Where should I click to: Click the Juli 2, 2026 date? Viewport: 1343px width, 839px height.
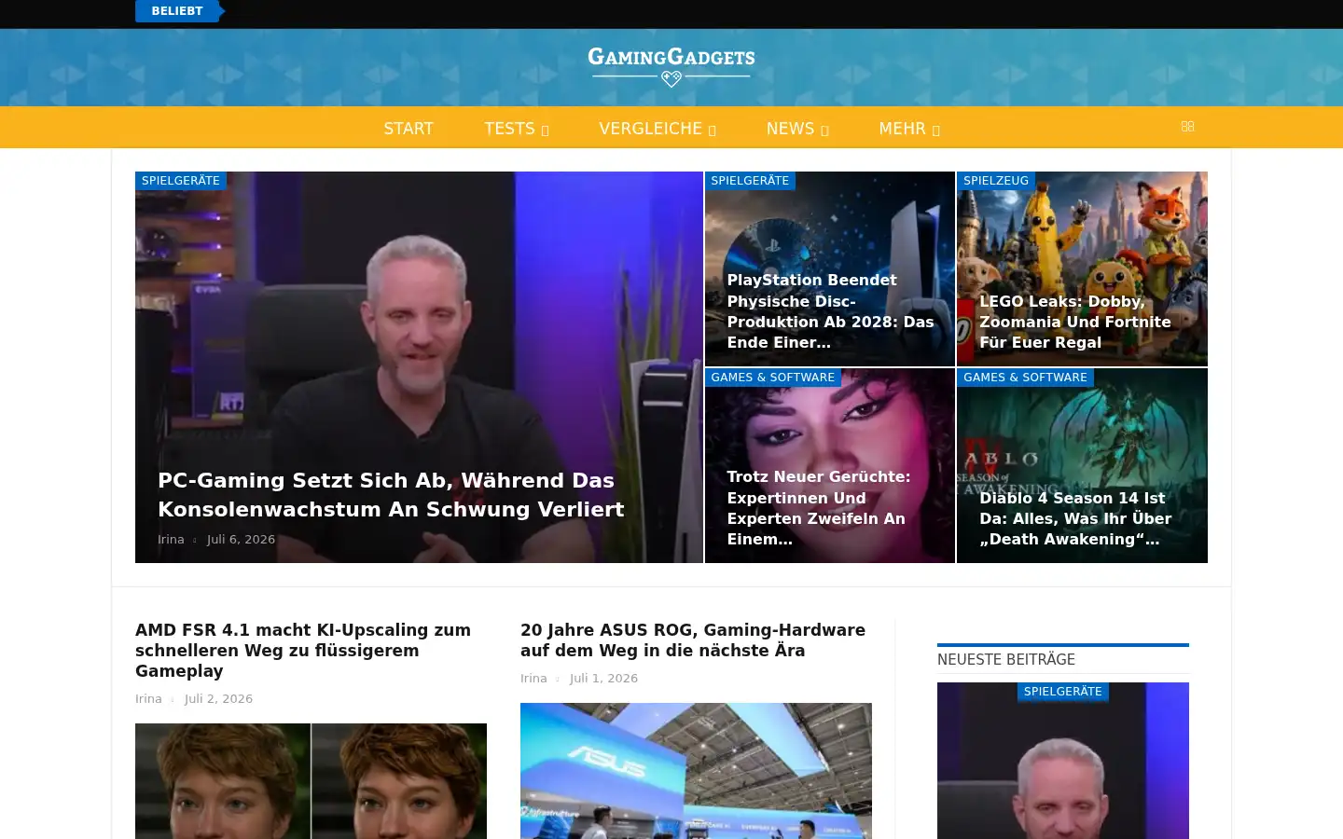[218, 699]
